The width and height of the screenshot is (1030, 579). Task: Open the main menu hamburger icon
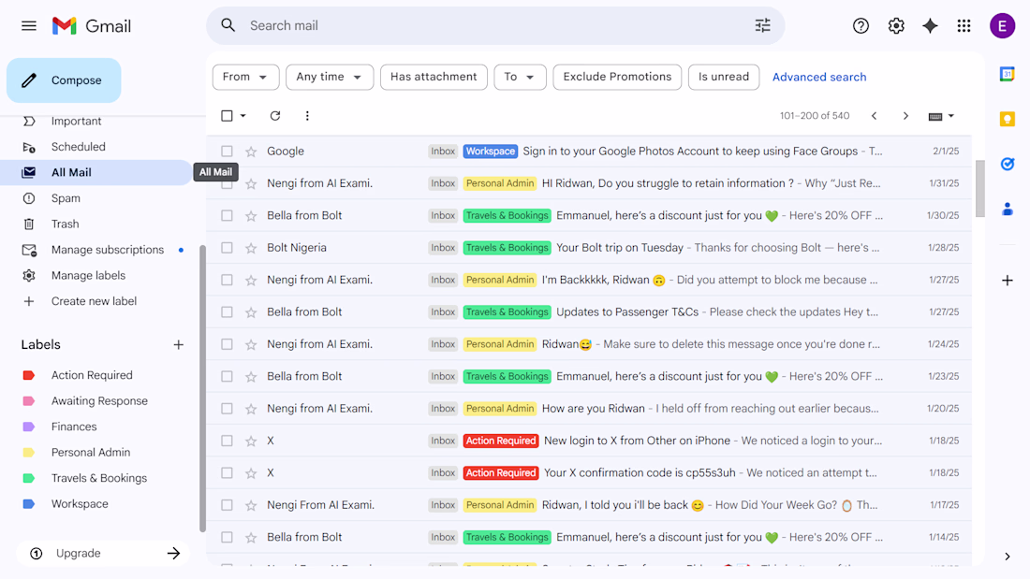(29, 25)
